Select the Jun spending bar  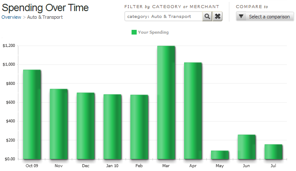[x=246, y=147]
